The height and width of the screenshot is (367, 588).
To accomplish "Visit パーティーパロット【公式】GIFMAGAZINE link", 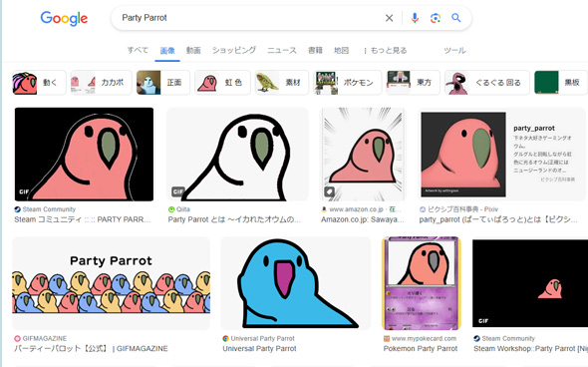I will [91, 349].
